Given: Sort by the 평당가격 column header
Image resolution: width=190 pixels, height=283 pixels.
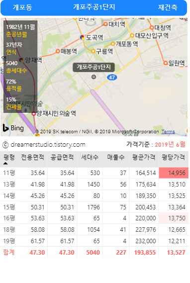Looking at the screenshot, I should [174, 157].
